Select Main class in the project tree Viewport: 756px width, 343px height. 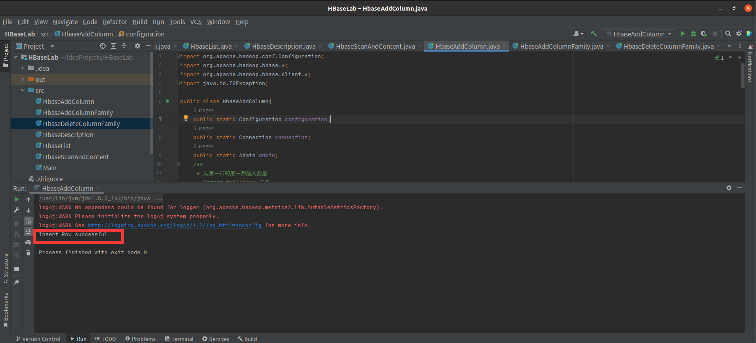(50, 168)
